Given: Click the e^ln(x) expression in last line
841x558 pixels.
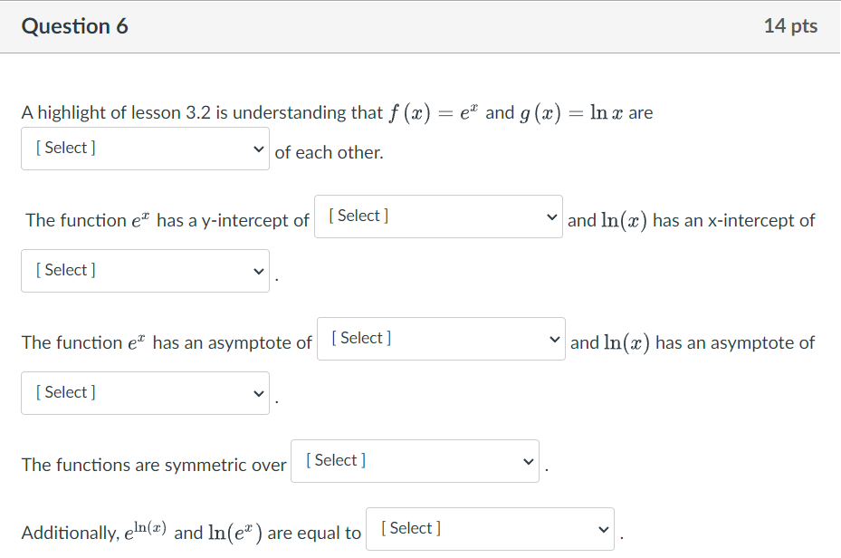Looking at the screenshot, I should (x=146, y=531).
